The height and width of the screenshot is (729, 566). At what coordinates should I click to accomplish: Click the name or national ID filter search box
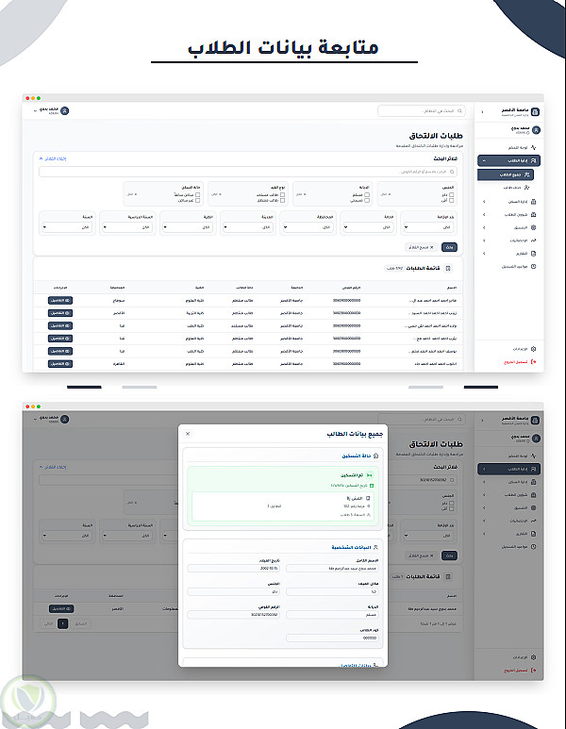pos(248,172)
